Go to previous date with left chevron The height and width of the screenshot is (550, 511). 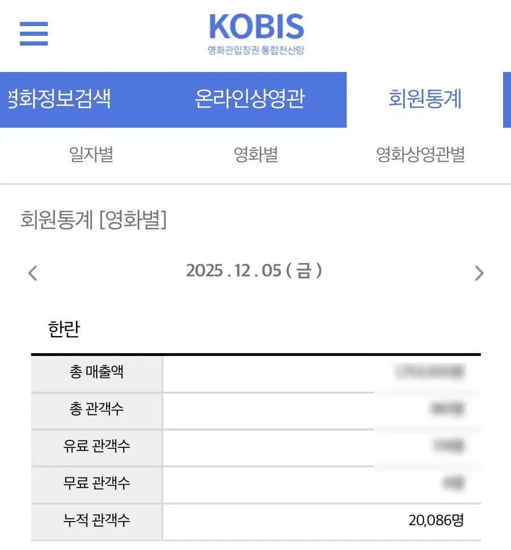(x=33, y=273)
